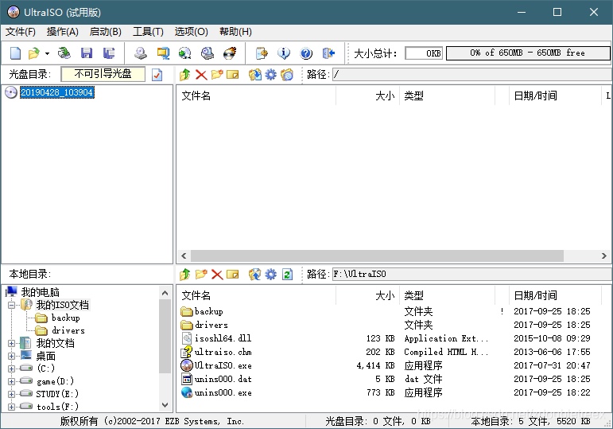Click the Mount to virtual drive icon

208,53
